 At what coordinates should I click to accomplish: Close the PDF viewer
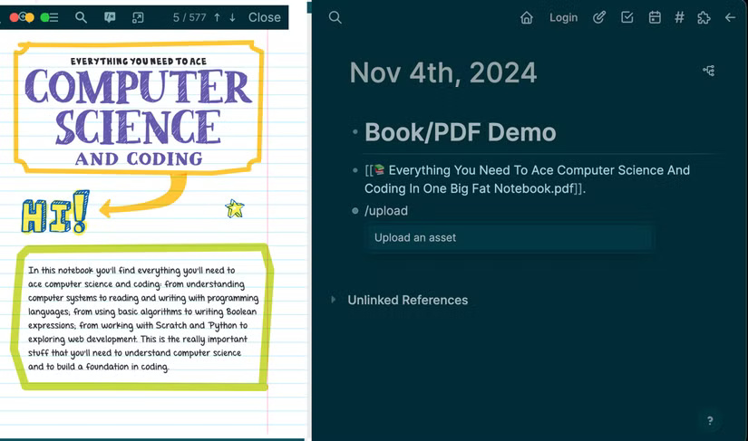click(x=264, y=17)
